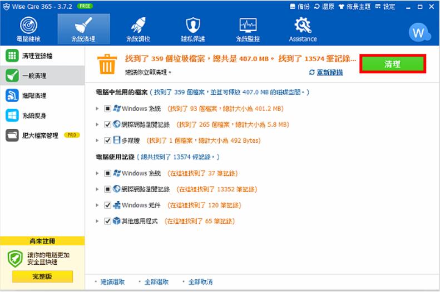Toggle Windows 系統 checkbox with 37 records

click(107, 173)
